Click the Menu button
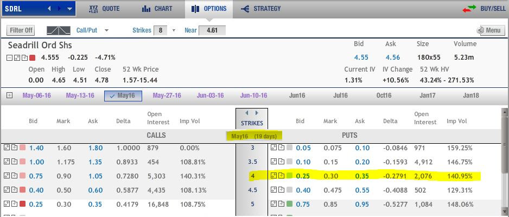509x217 pixels. pos(490,30)
